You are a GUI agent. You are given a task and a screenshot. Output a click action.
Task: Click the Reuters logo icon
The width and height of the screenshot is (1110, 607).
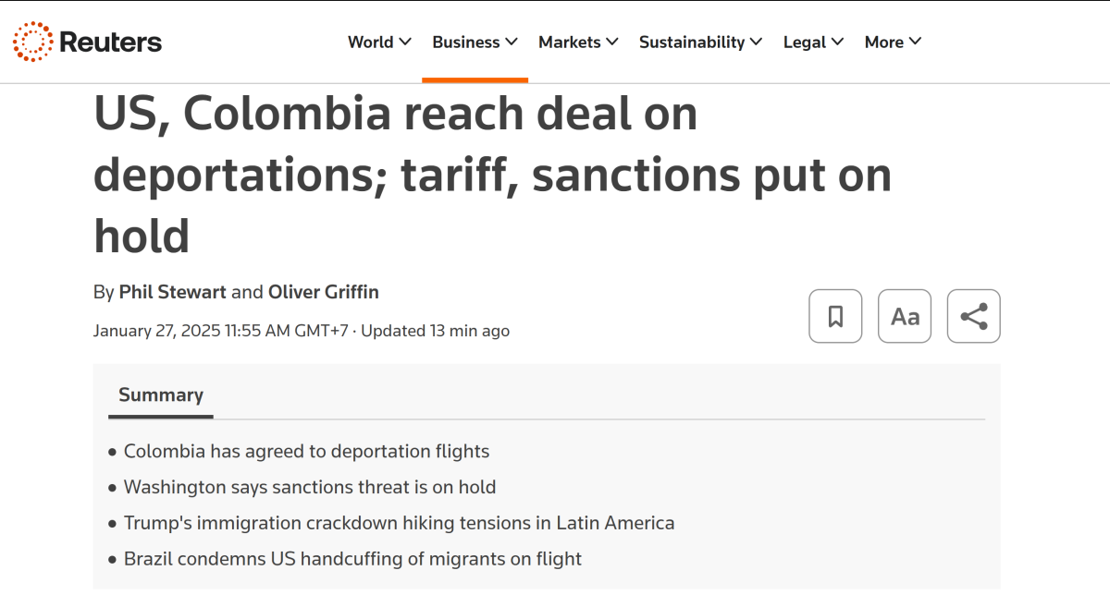pyautogui.click(x=33, y=42)
